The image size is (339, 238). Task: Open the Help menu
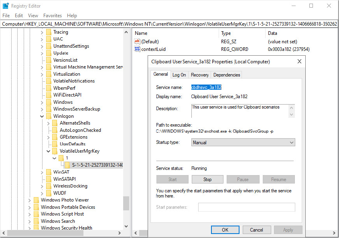(72, 16)
